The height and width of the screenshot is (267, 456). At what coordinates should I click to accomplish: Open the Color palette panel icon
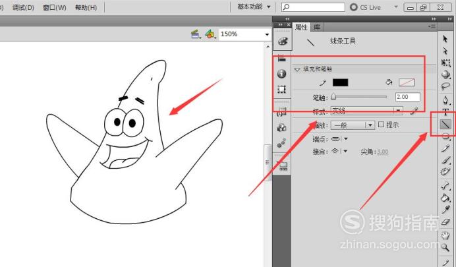point(282,41)
